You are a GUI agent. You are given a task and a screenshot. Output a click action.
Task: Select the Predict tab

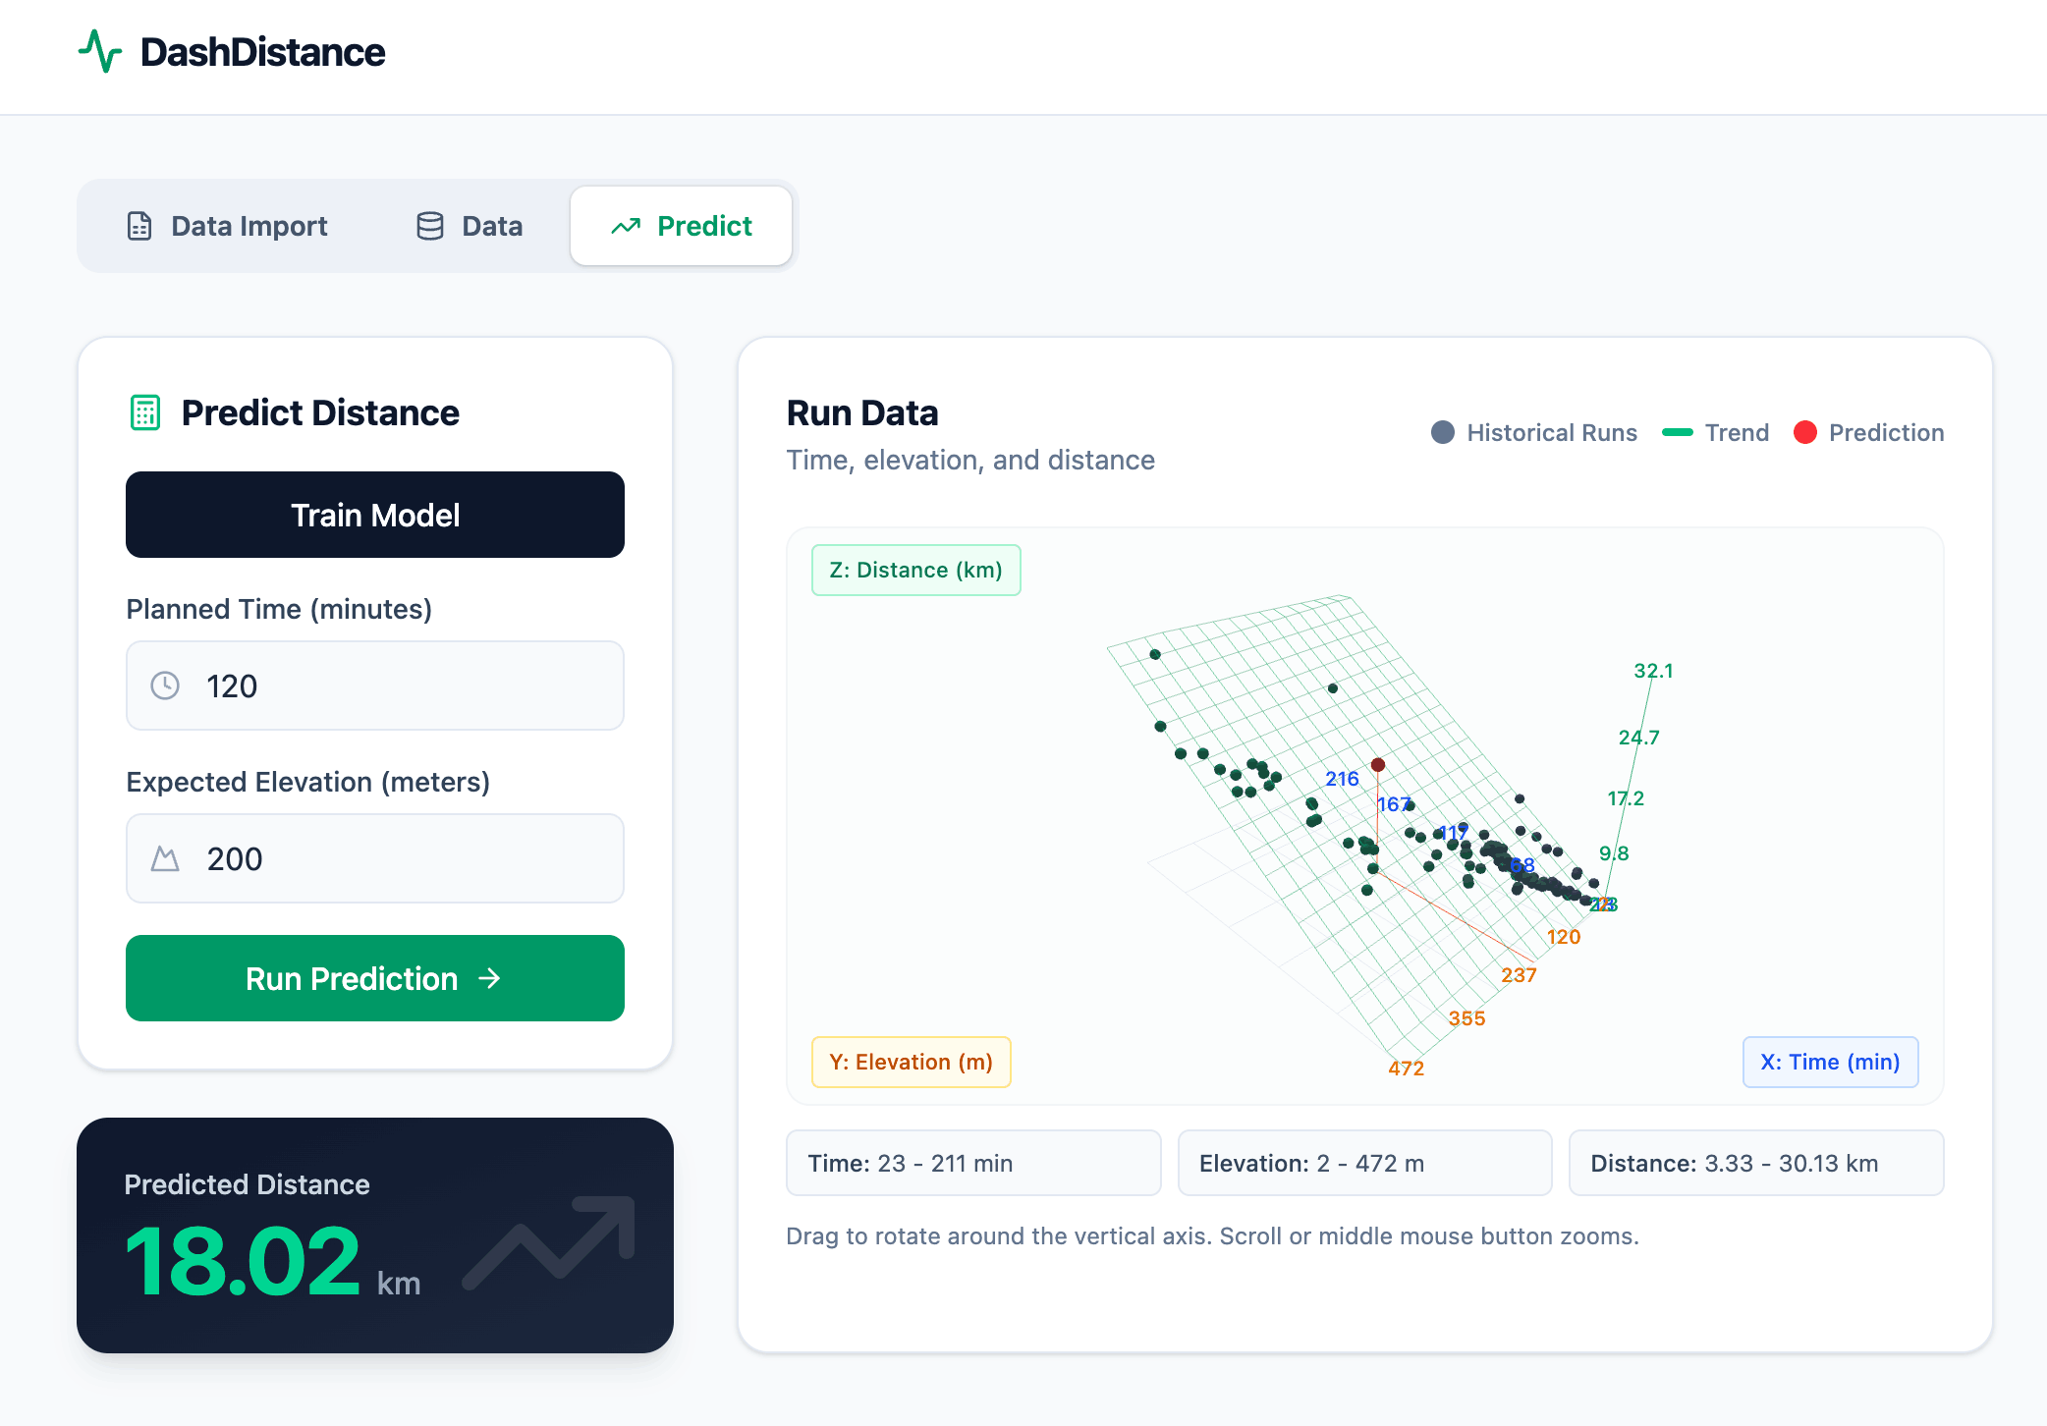coord(682,226)
